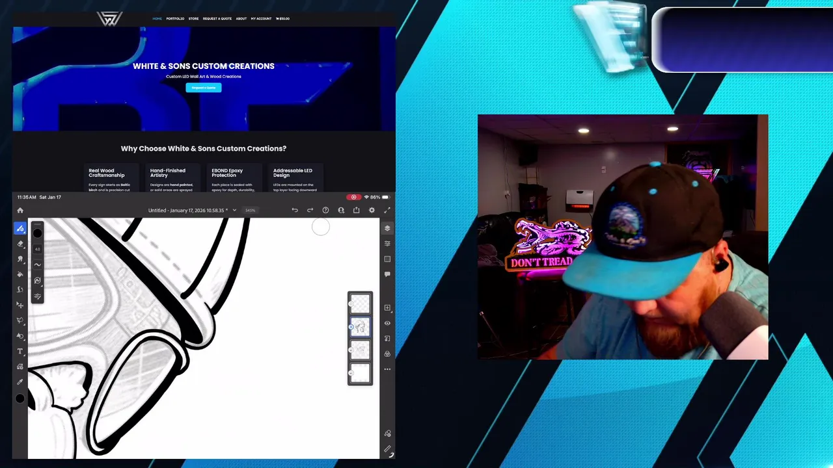Click the clipping mask layer icon below eye
The image size is (833, 468).
coord(387,339)
